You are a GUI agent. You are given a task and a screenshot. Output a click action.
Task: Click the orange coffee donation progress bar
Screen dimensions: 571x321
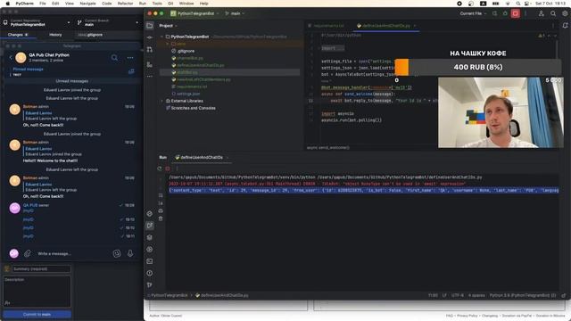point(402,68)
